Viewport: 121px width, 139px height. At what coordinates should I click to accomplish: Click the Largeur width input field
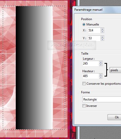coord(91,64)
